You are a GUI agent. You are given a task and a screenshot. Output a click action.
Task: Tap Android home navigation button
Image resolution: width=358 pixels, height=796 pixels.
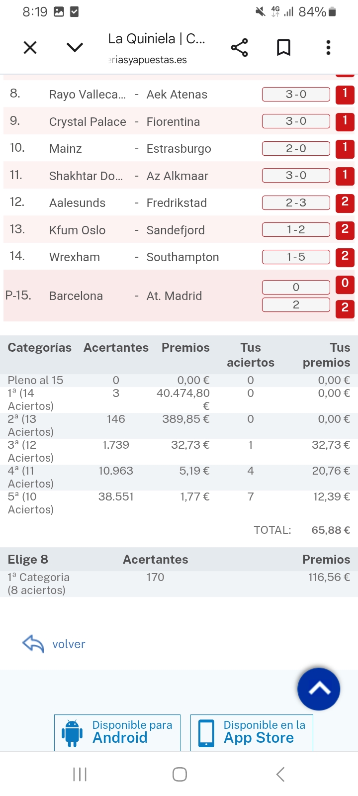pos(179,774)
